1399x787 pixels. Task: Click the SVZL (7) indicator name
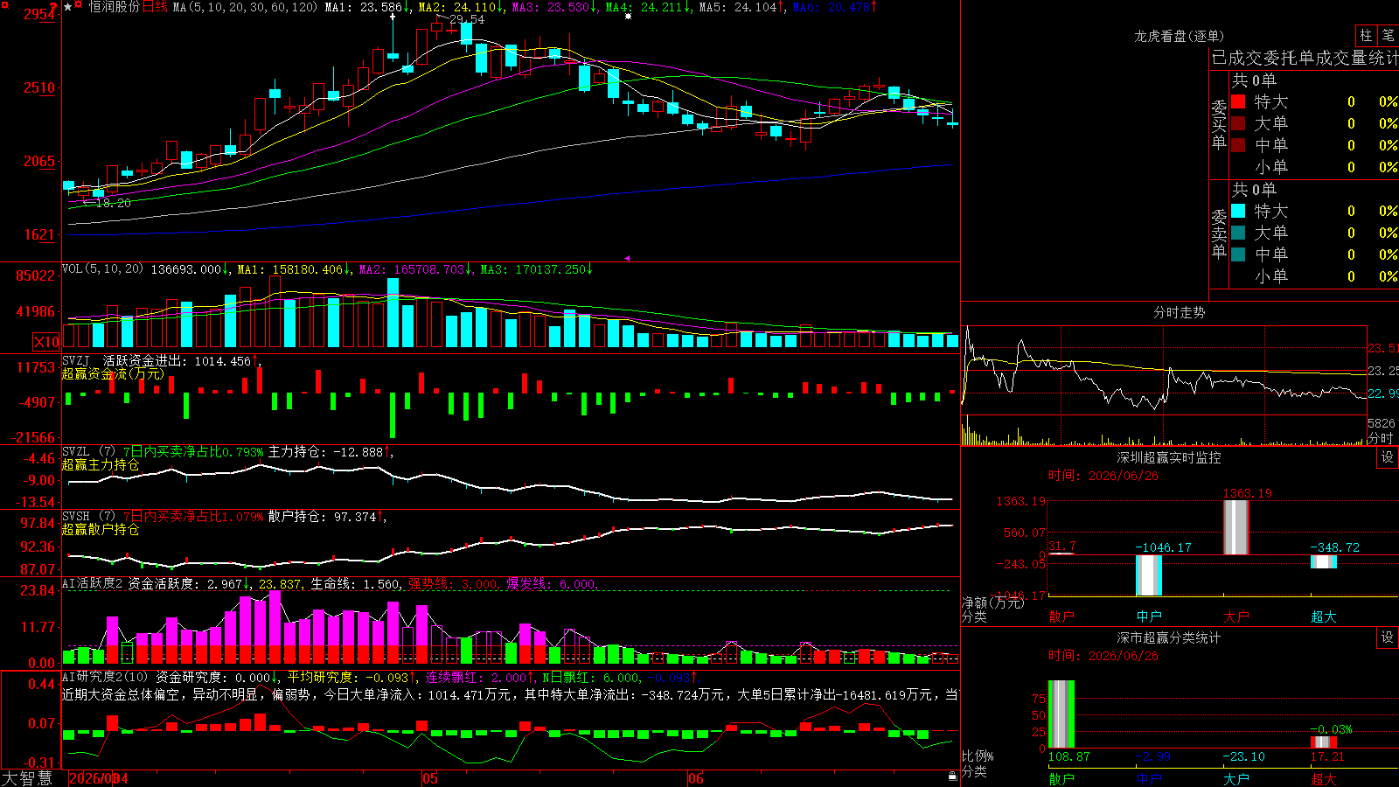pos(88,452)
